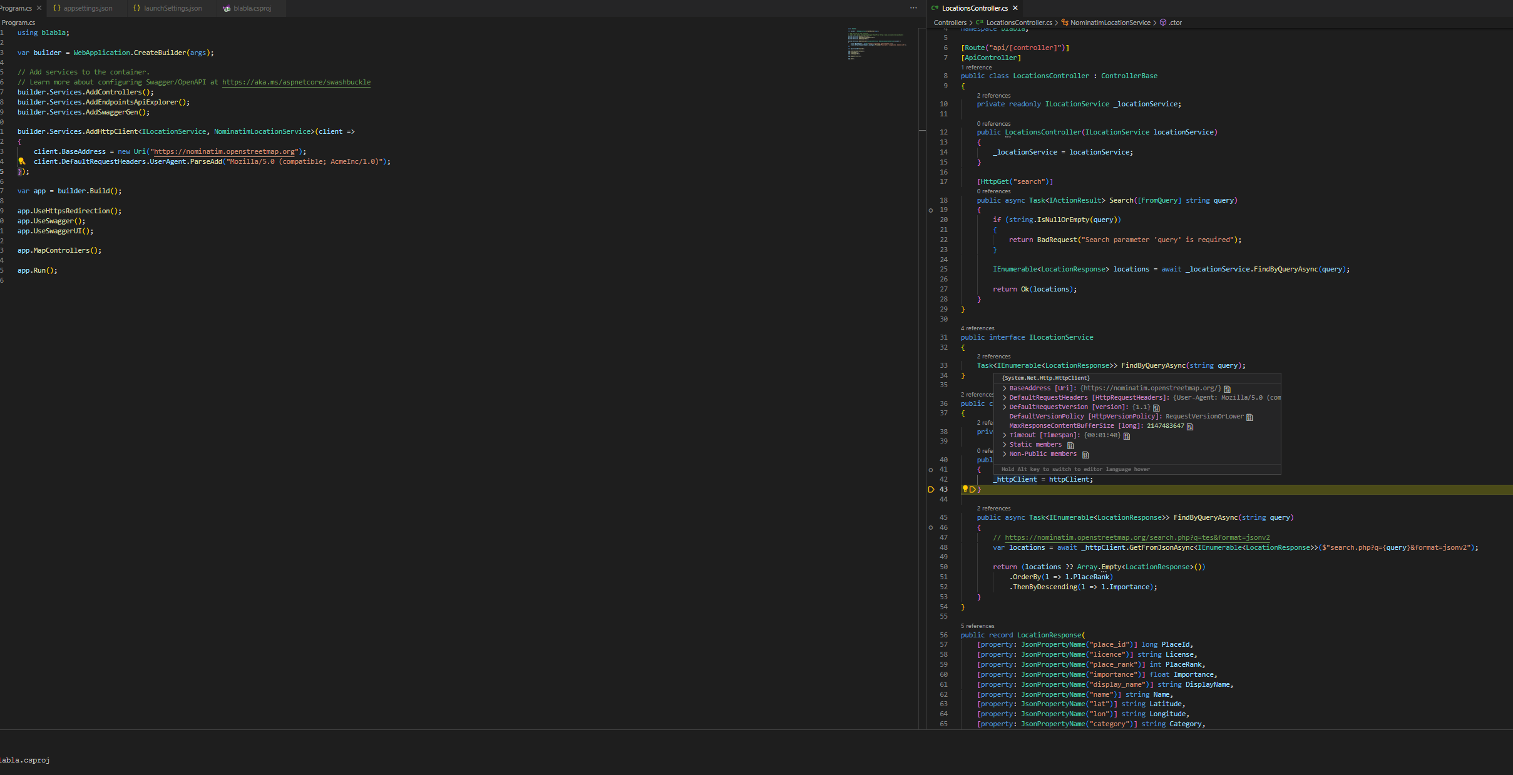
Task: Switch to the appsettings.json tab
Action: 88,8
